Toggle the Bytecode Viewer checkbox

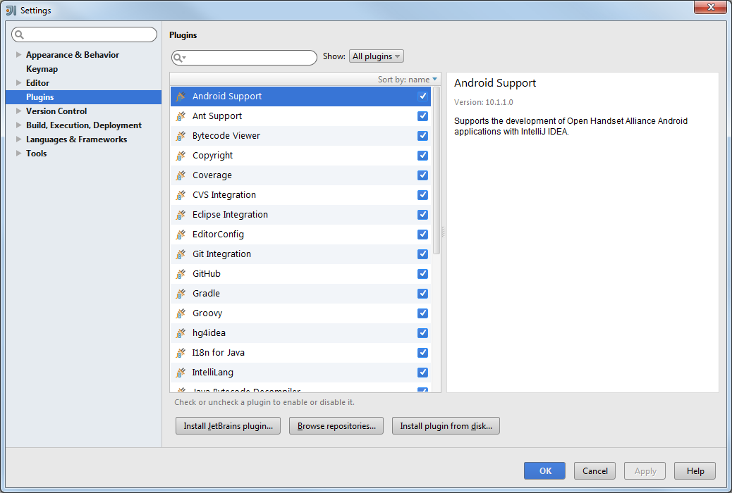point(422,136)
